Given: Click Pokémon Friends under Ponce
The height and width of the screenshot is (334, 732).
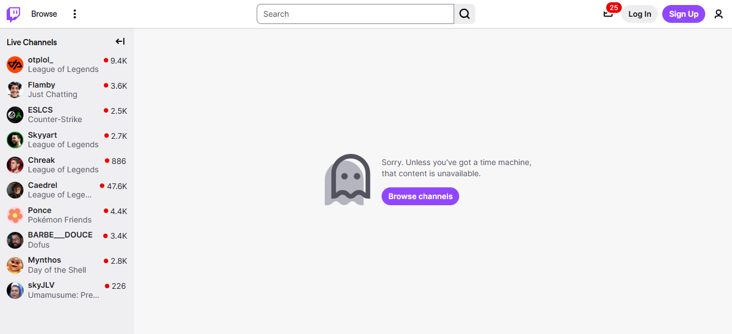Looking at the screenshot, I should point(60,220).
